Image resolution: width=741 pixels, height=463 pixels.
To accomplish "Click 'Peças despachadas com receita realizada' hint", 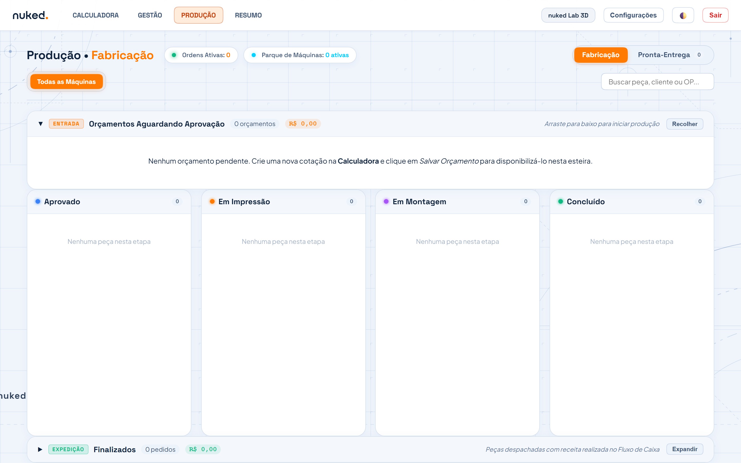I will pyautogui.click(x=572, y=450).
